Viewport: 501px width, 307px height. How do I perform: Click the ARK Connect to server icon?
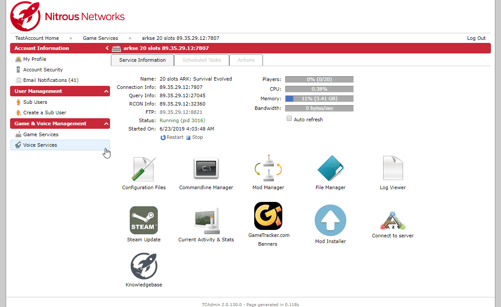(x=393, y=221)
